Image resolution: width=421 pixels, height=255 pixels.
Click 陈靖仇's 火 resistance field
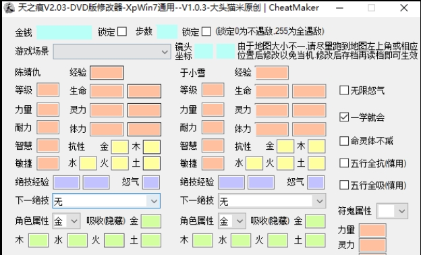point(120,163)
